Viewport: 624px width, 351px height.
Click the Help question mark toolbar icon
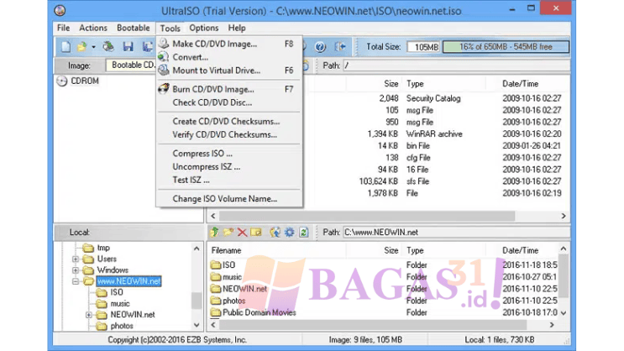pos(321,47)
